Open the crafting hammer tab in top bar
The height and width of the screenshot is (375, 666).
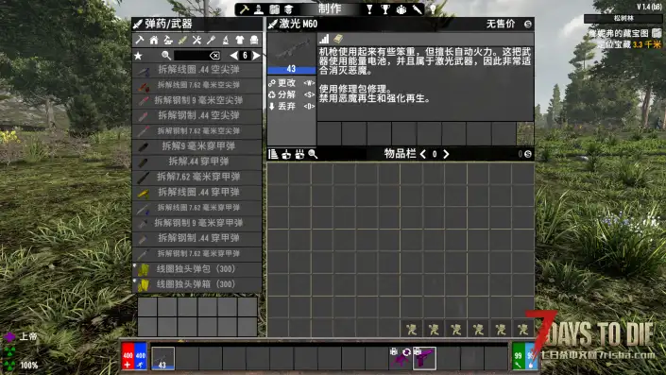pos(244,9)
